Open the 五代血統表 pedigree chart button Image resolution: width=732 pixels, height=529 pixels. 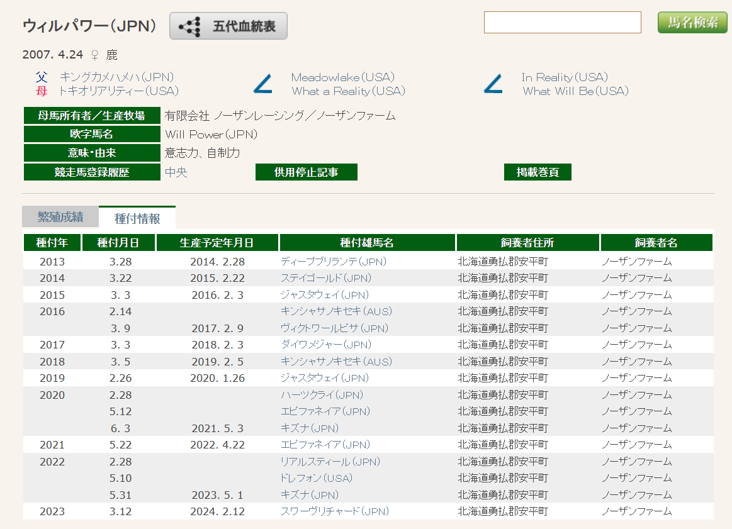click(228, 26)
